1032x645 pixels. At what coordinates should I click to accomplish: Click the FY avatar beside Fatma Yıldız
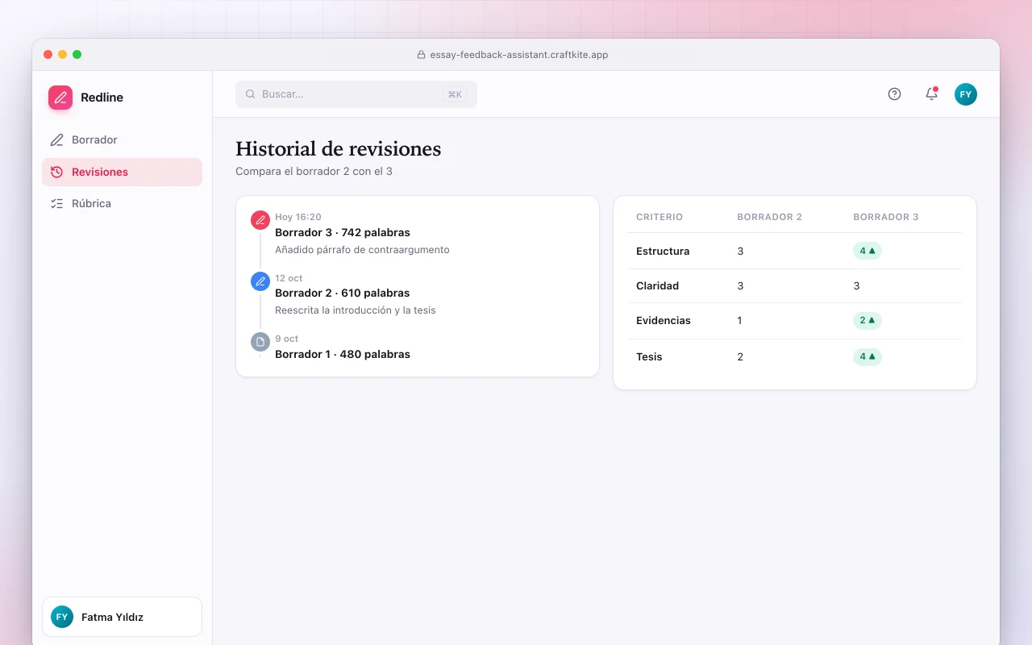point(62,617)
